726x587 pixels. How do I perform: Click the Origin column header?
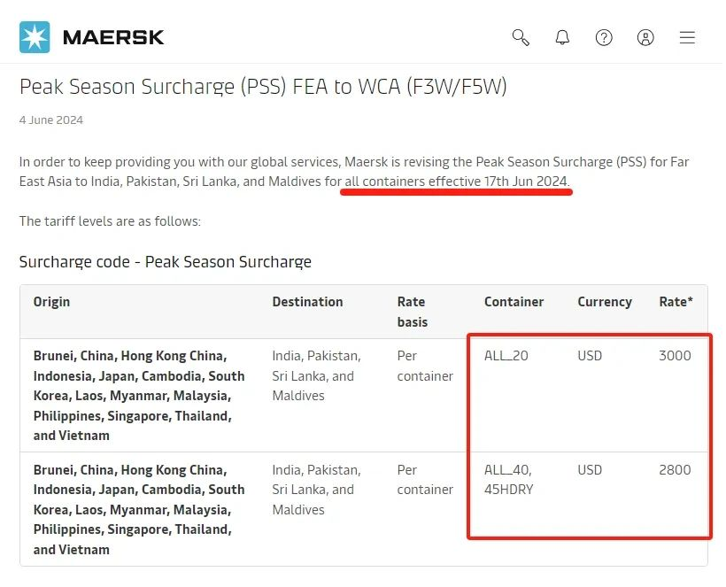(x=51, y=302)
